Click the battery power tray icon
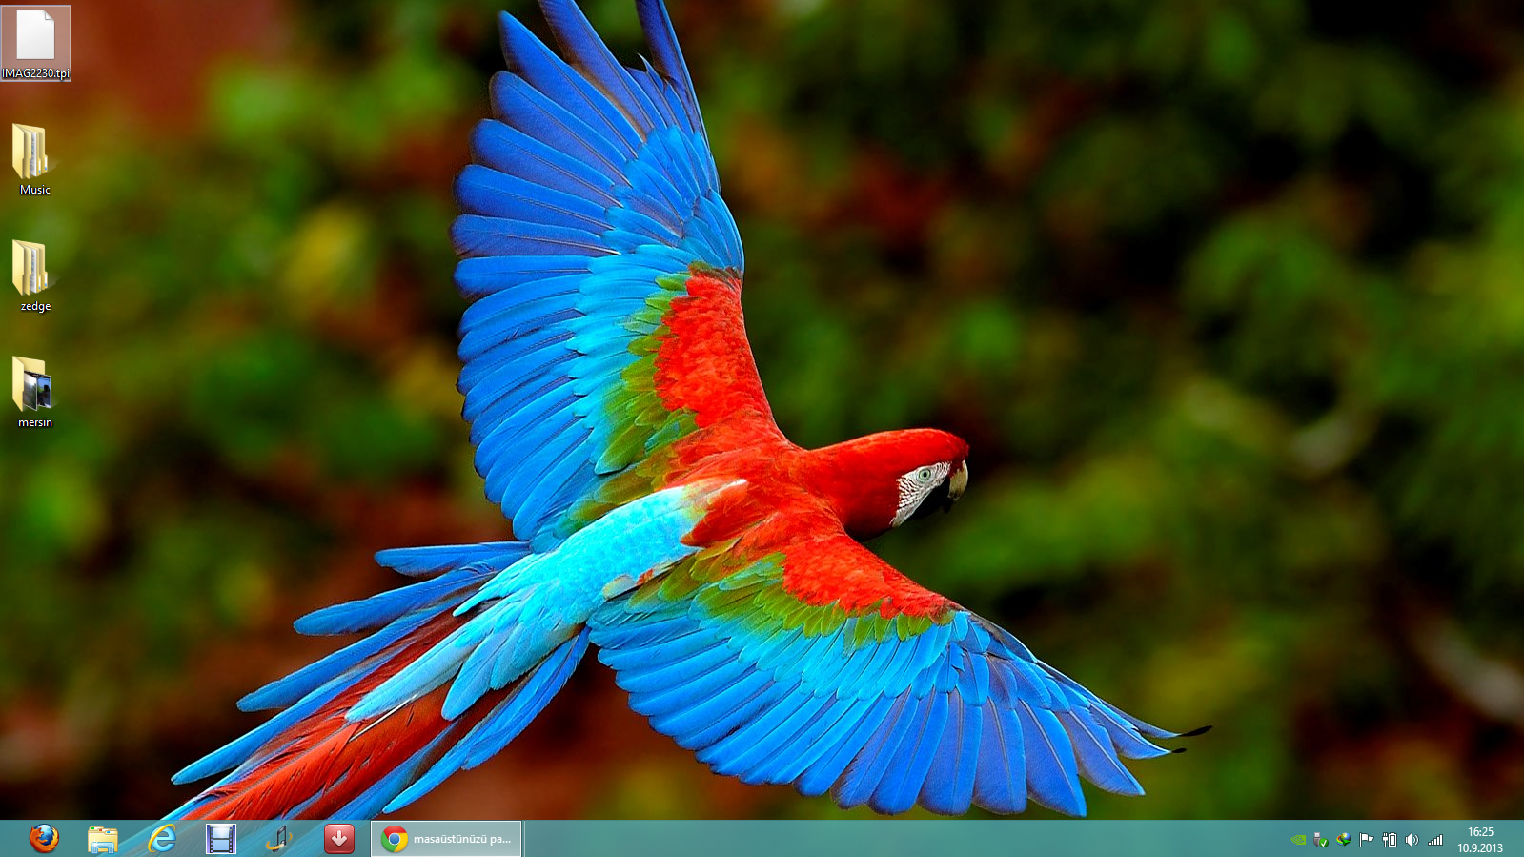The width and height of the screenshot is (1524, 857). pyautogui.click(x=1390, y=840)
